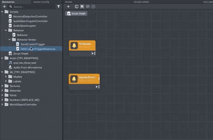This screenshot has width=213, height=140.
Task: Select the SendCustomTrigger script
Action: (33, 44)
